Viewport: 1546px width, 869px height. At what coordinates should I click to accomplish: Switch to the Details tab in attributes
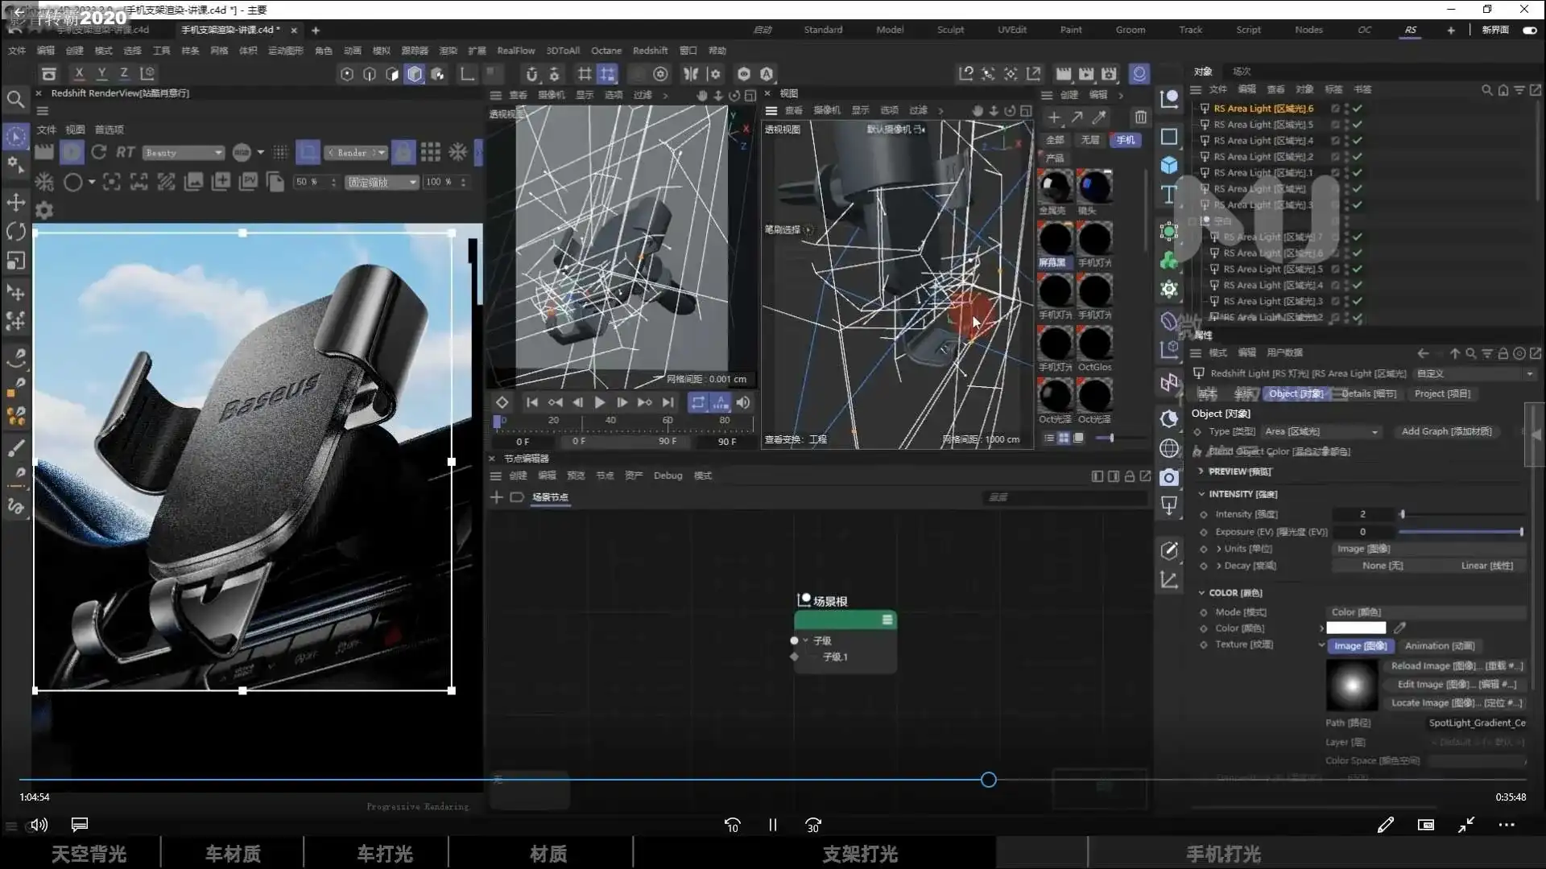(x=1367, y=393)
